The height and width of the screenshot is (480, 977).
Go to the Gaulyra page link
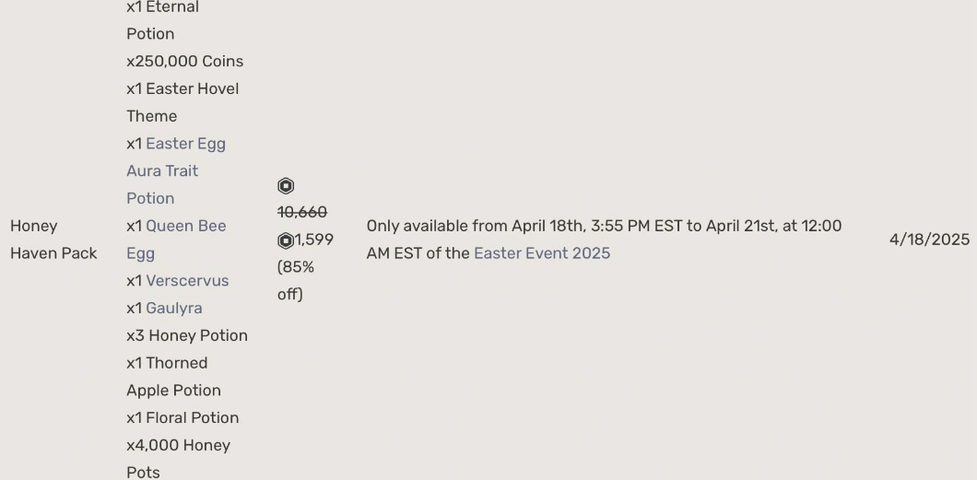pos(173,308)
